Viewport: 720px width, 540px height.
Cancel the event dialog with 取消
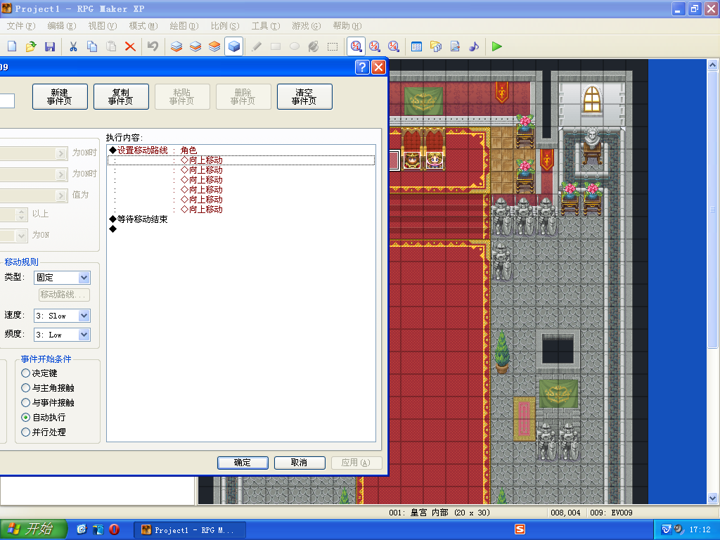point(300,463)
